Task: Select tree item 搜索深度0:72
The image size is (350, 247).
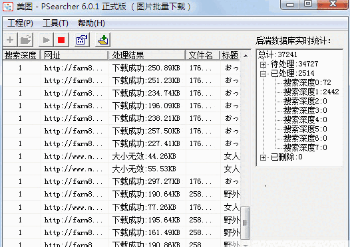Action: pyautogui.click(x=307, y=82)
